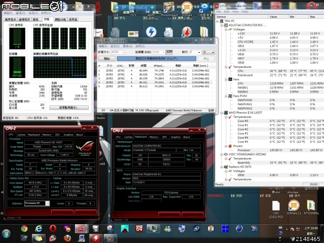Open the memory MiB dropdown in LinX
This screenshot has height=243, width=324.
click(164, 52)
